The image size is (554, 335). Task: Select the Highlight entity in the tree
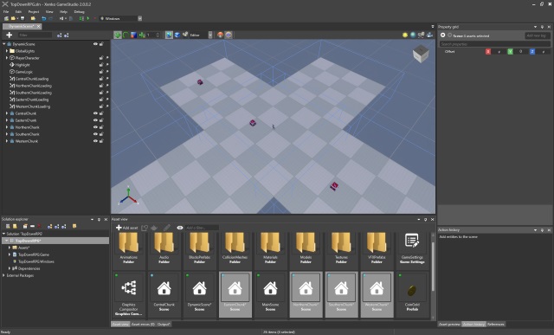(23, 65)
